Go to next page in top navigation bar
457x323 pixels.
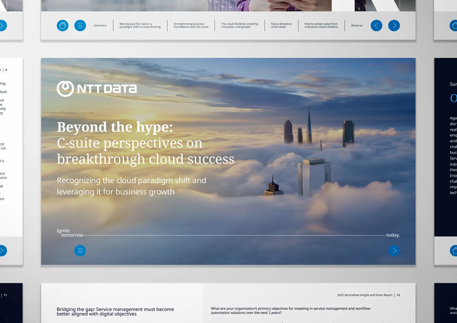pyautogui.click(x=394, y=25)
